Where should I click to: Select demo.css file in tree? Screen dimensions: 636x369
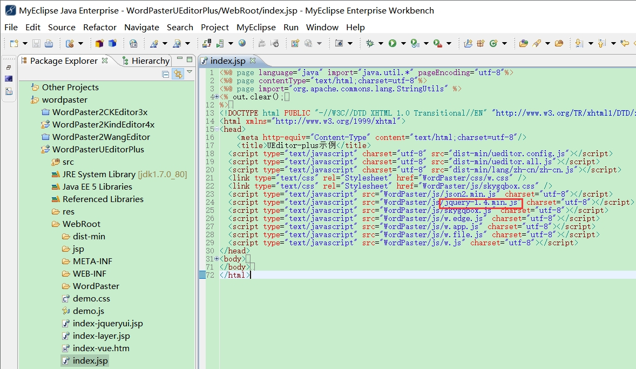[x=91, y=299]
